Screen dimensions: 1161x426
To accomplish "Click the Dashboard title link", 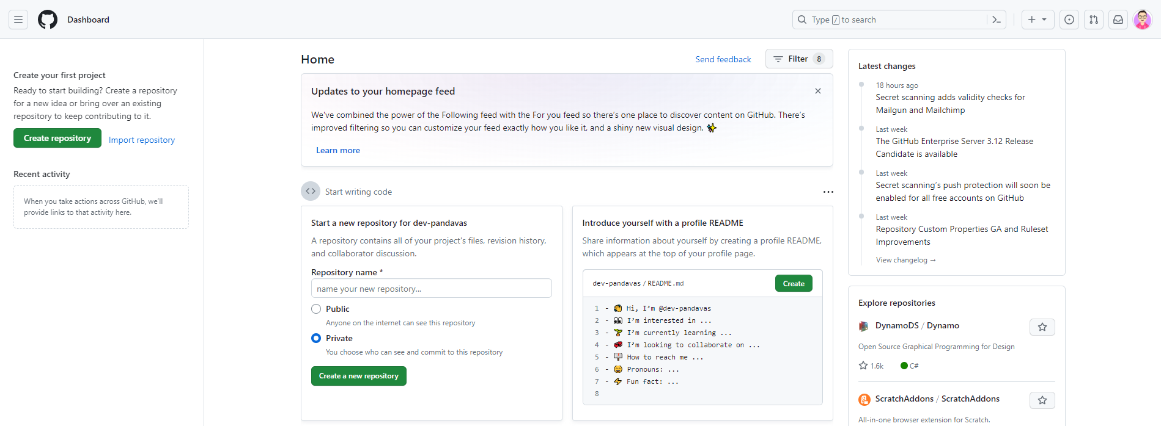I will point(88,20).
